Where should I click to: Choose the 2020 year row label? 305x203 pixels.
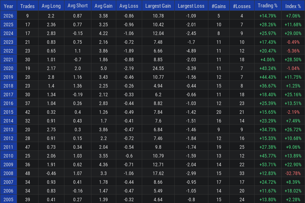click(x=8, y=68)
